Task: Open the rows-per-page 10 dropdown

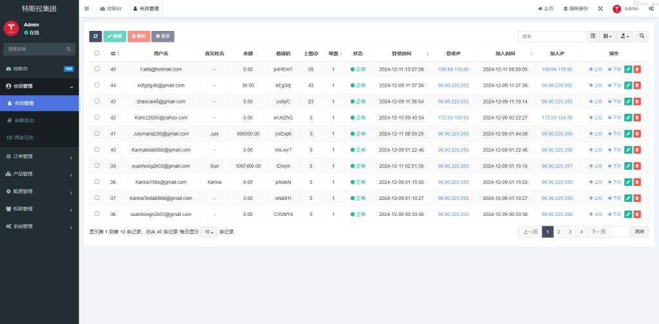Action: tap(209, 231)
